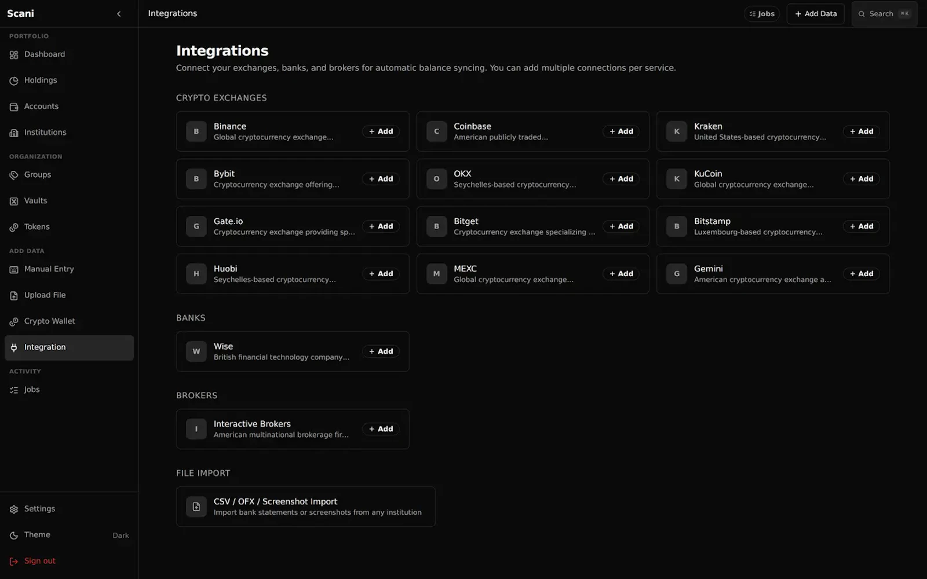Click the Integration plug icon

tap(14, 348)
